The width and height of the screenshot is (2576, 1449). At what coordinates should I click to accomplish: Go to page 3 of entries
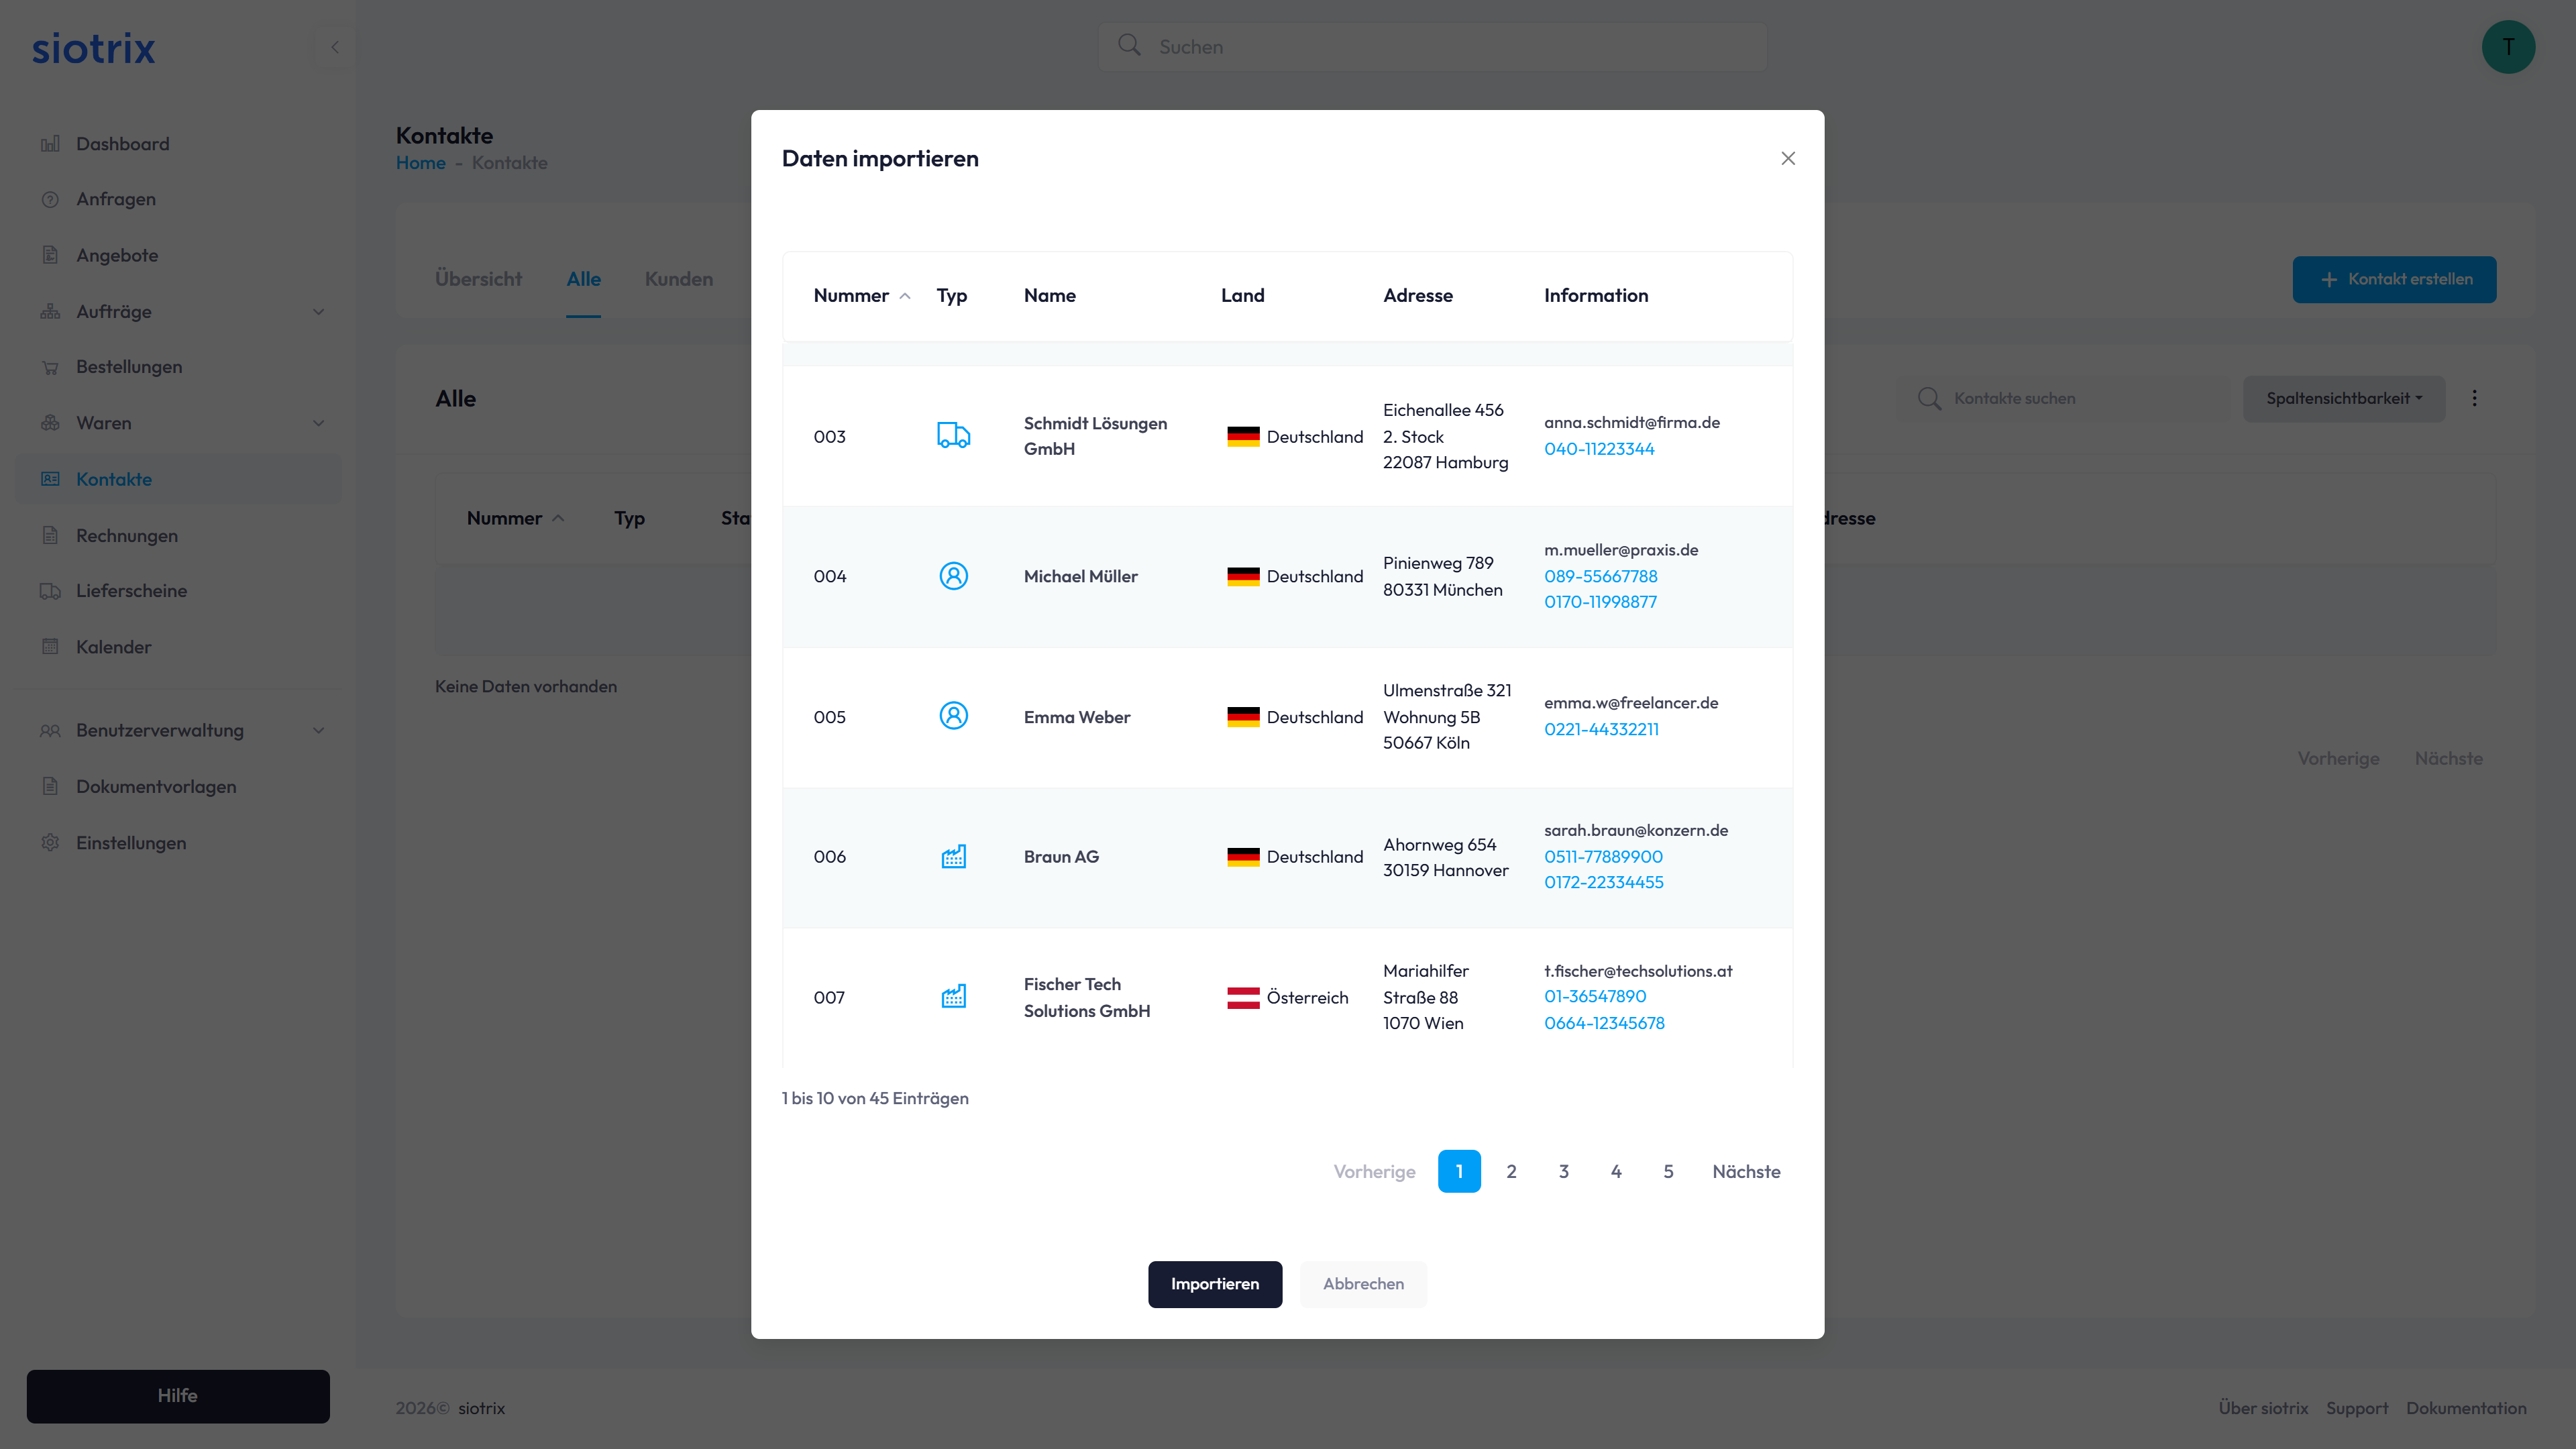coord(1563,1171)
